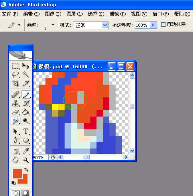Select the Eyedropper tool
Image resolution: width=193 pixels, height=196 pixels.
click(x=26, y=151)
